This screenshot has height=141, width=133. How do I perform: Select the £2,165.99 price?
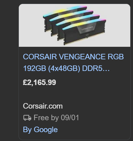click(39, 82)
